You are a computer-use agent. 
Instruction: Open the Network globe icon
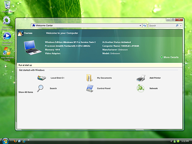pos(140,88)
